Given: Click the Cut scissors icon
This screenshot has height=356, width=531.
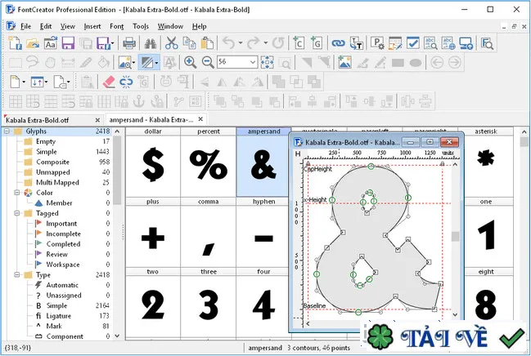Looking at the screenshot, I should [x=171, y=43].
